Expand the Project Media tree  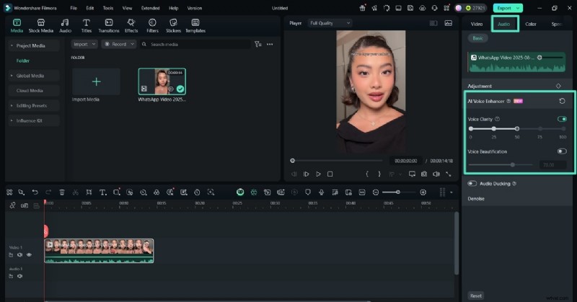[12, 45]
